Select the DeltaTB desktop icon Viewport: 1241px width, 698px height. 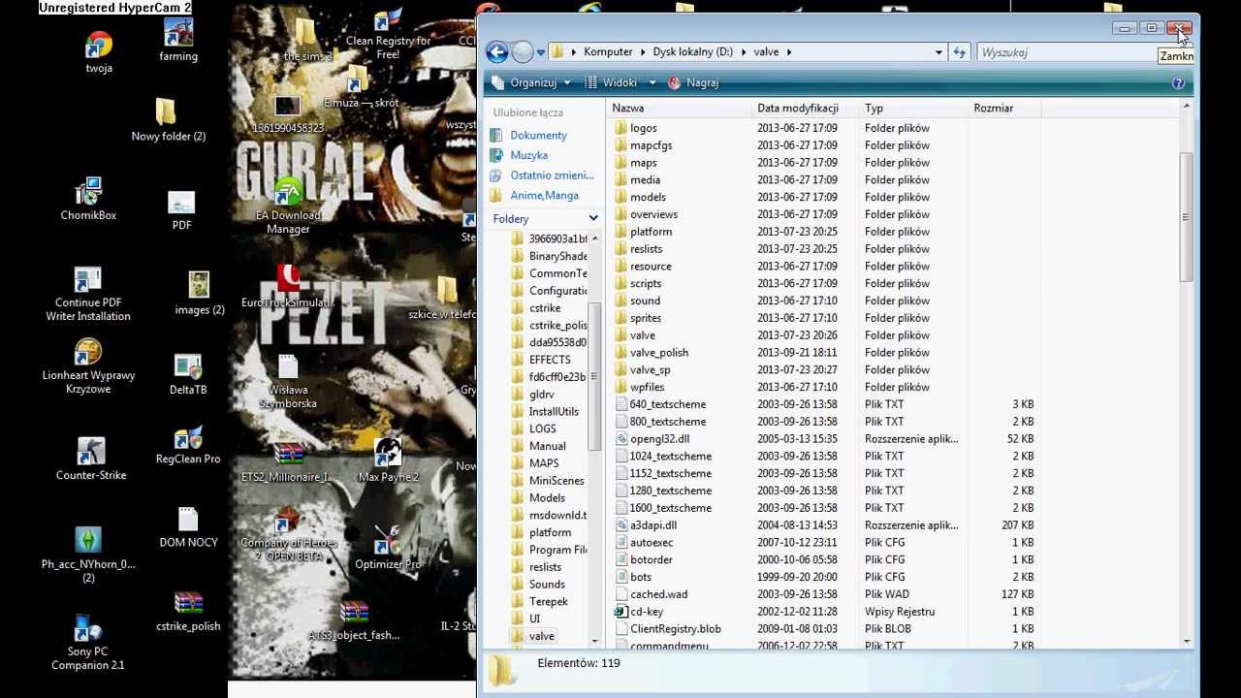click(188, 375)
